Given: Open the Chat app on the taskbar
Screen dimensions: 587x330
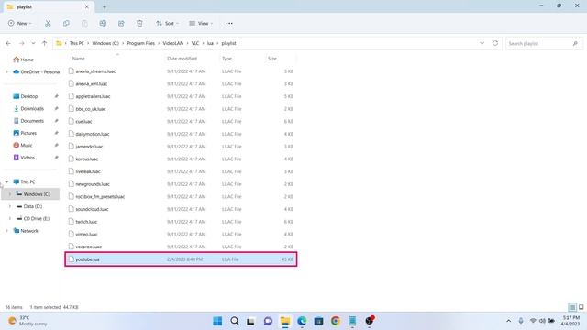Looking at the screenshot, I should coord(268,321).
